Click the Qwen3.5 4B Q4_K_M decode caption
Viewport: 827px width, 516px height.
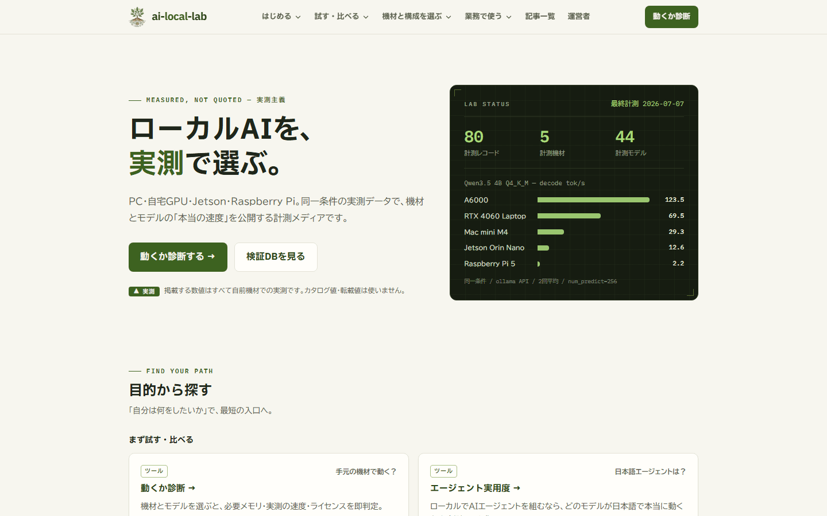click(524, 183)
